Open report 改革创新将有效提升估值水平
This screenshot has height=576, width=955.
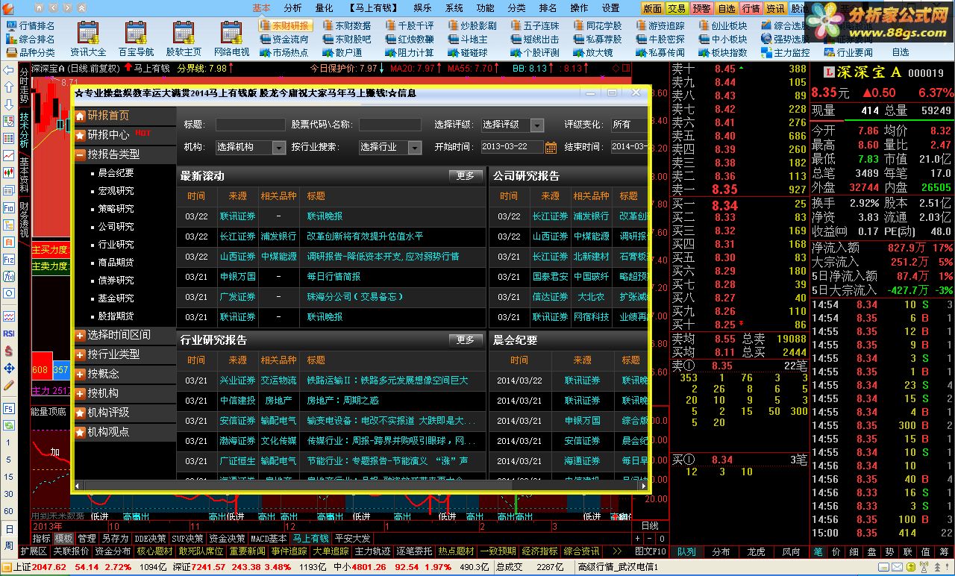click(x=365, y=237)
